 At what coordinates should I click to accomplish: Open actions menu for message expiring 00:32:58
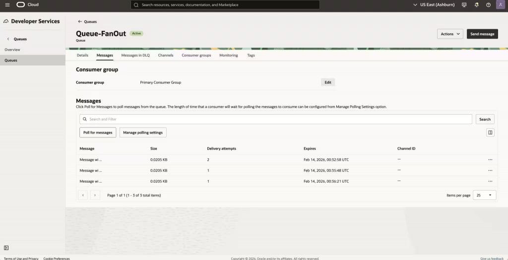click(x=490, y=160)
